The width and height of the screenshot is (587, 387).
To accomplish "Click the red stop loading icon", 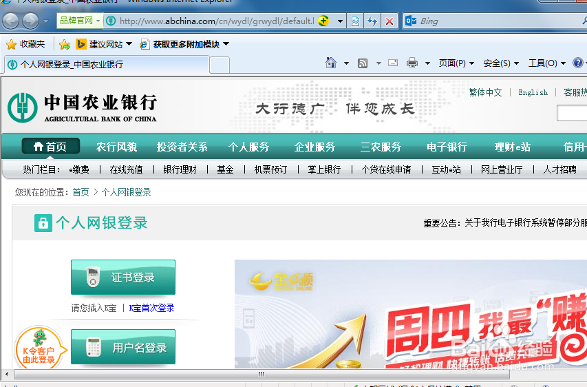I will pyautogui.click(x=389, y=21).
